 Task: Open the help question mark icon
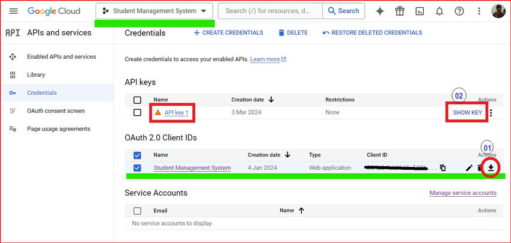pyautogui.click(x=459, y=11)
